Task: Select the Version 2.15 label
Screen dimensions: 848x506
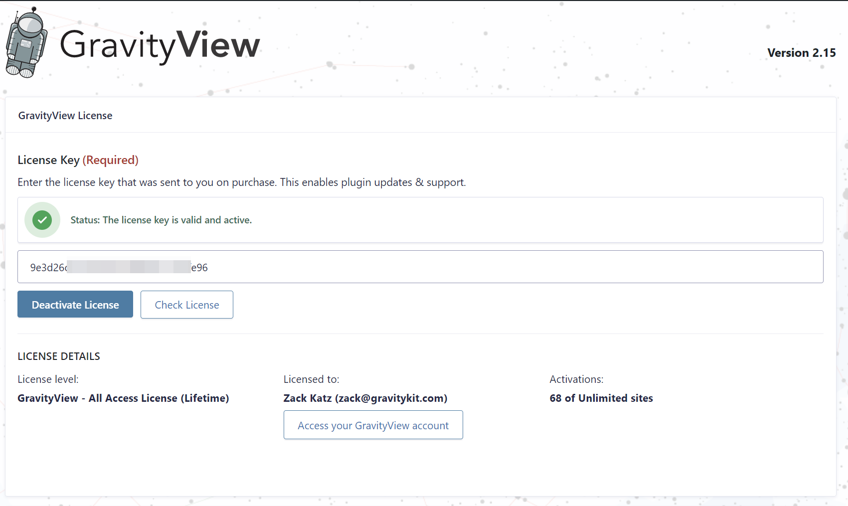Action: click(x=801, y=52)
